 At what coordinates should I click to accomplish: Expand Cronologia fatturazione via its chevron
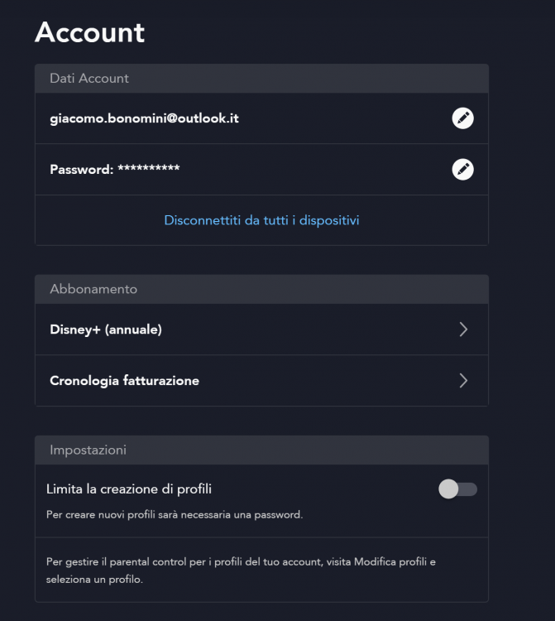coord(463,381)
